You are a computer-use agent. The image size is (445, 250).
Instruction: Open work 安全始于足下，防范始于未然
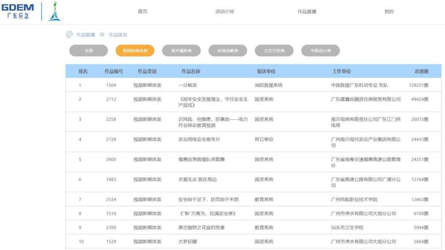(208, 199)
